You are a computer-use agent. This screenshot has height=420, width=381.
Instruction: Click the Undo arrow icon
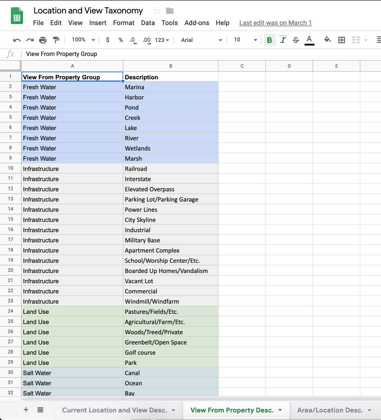pyautogui.click(x=17, y=40)
